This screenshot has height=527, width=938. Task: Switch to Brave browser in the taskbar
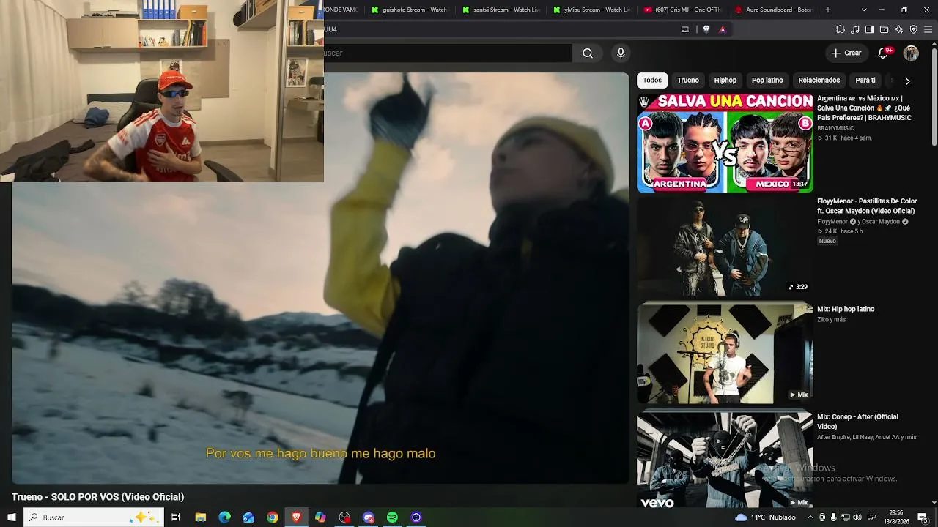point(296,517)
